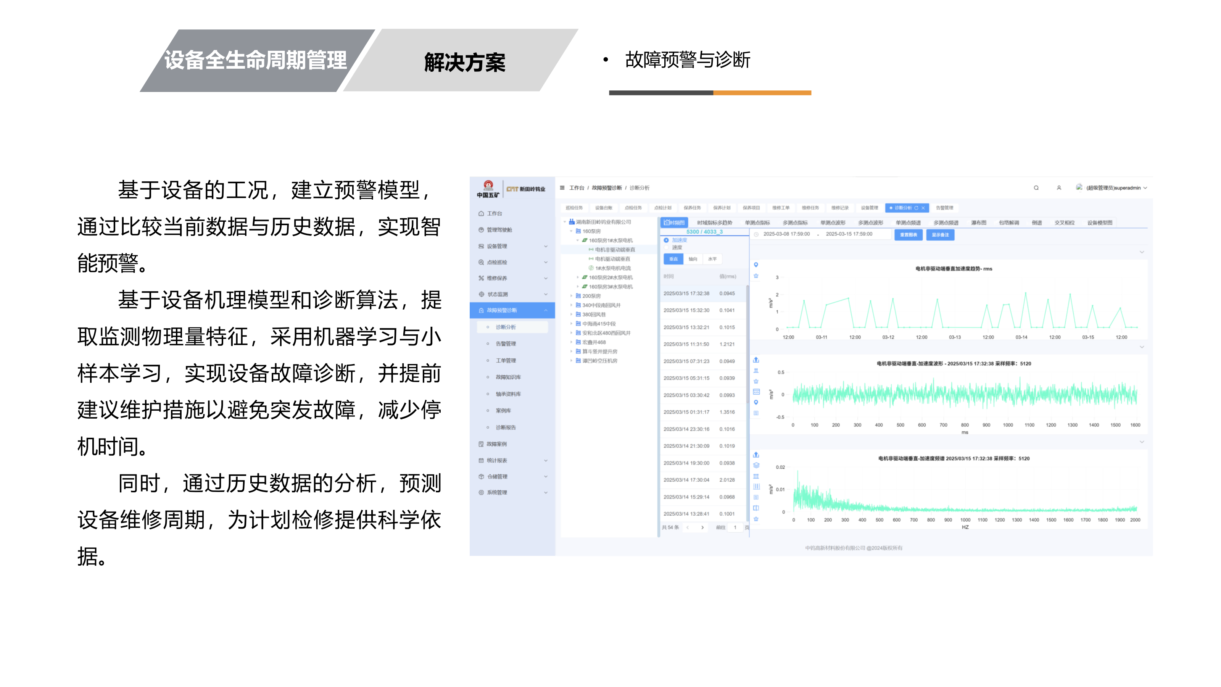The image size is (1221, 687).
Task: Click location marker icon beside trend chart
Action: click(756, 264)
